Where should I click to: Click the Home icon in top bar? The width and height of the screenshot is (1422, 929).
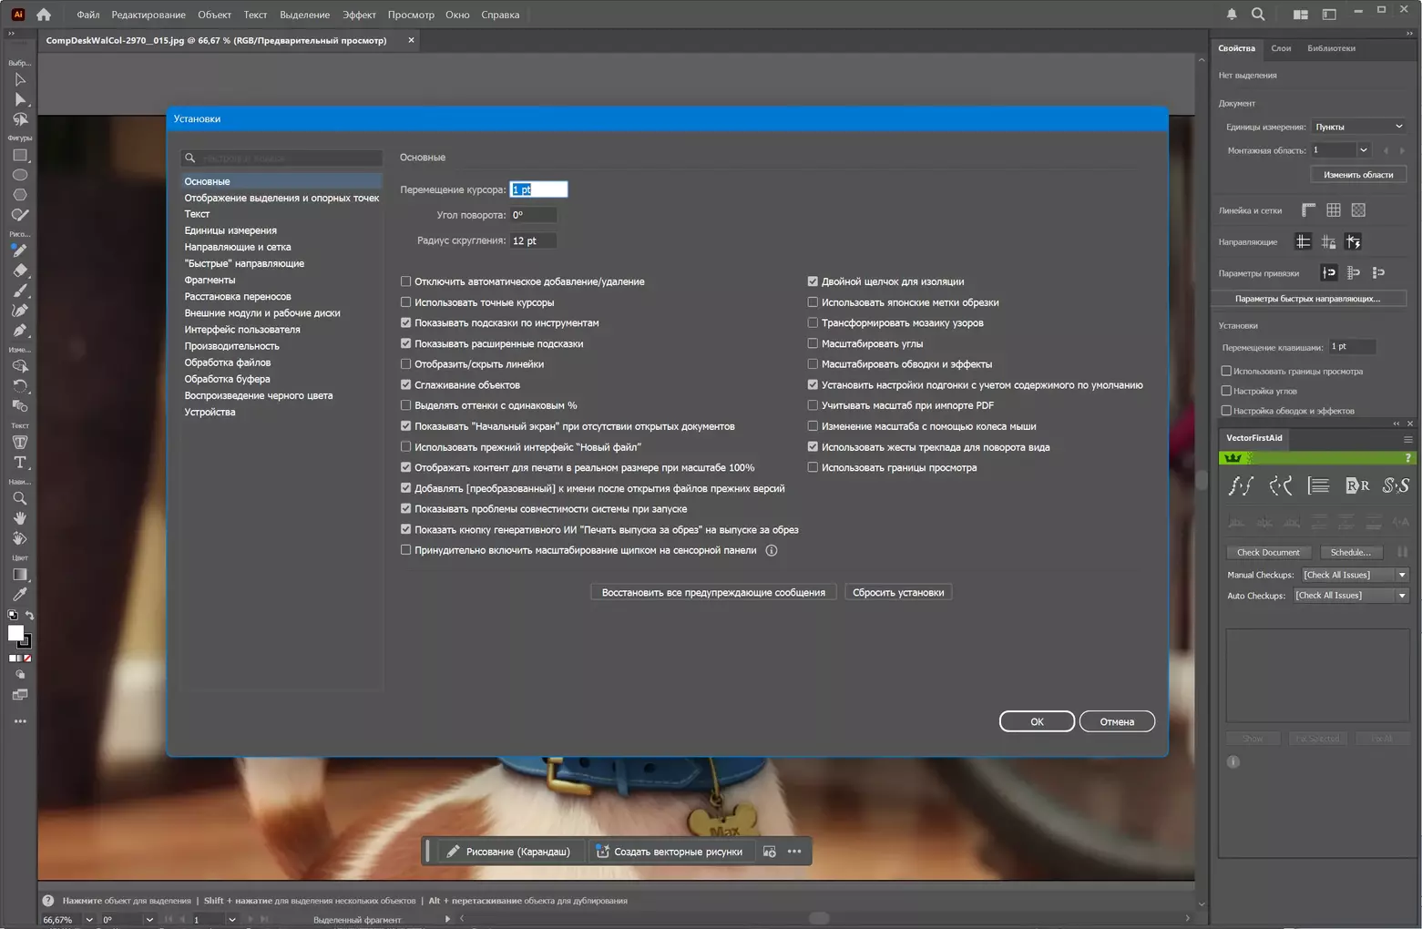pos(44,15)
